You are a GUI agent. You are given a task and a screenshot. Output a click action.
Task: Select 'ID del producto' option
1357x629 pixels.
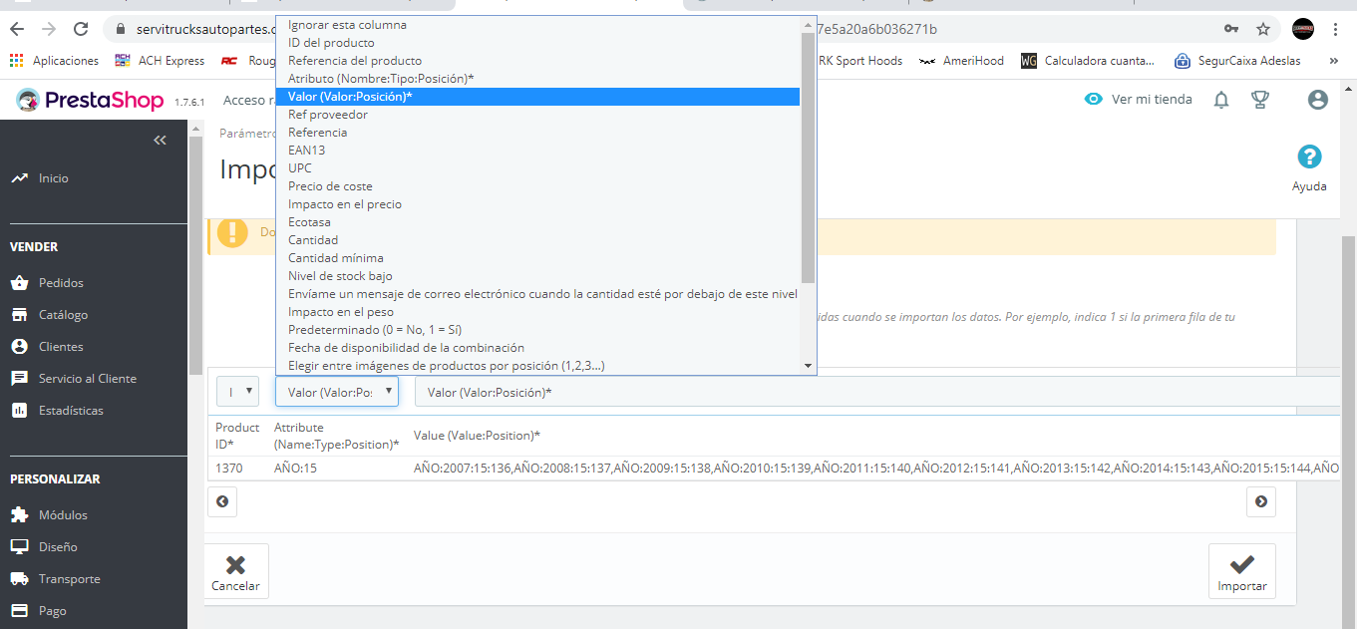538,43
